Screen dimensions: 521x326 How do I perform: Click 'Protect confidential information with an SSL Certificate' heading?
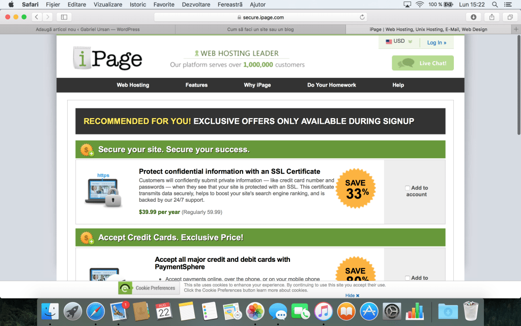[229, 172]
